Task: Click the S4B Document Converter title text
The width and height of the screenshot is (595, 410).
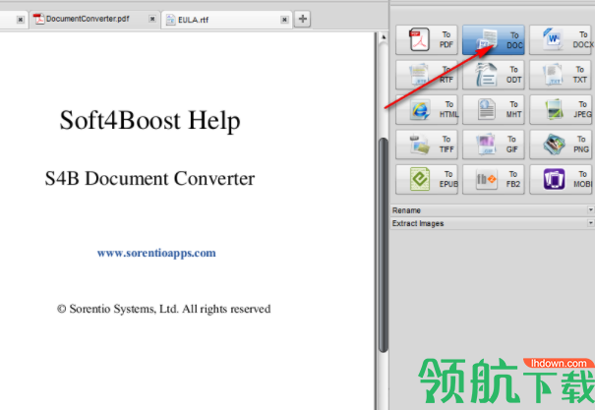Action: pos(149,178)
